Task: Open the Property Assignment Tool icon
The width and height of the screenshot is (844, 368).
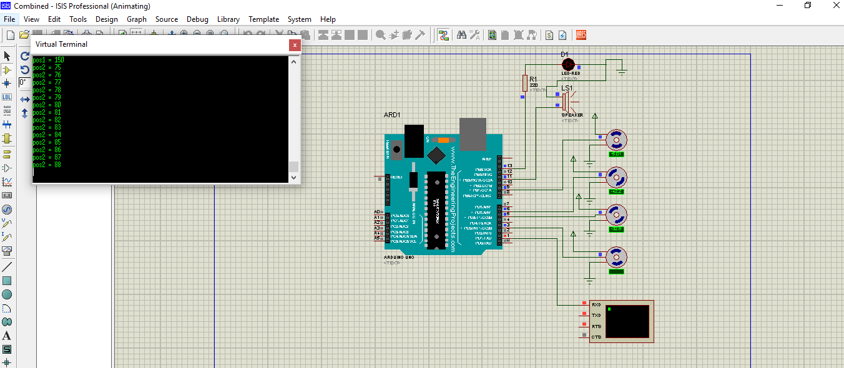Action: click(x=474, y=36)
